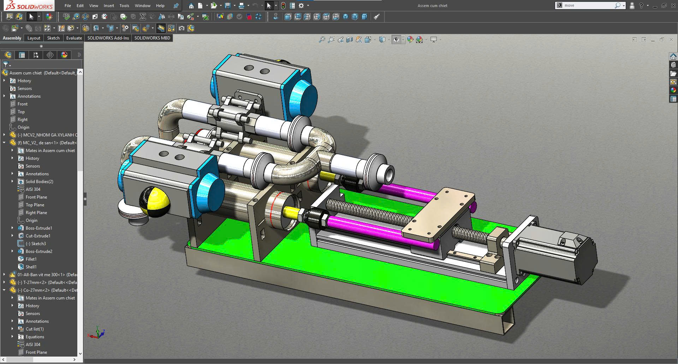Select the Boss-Extrude1 feature in tree
678x364 pixels.
39,228
